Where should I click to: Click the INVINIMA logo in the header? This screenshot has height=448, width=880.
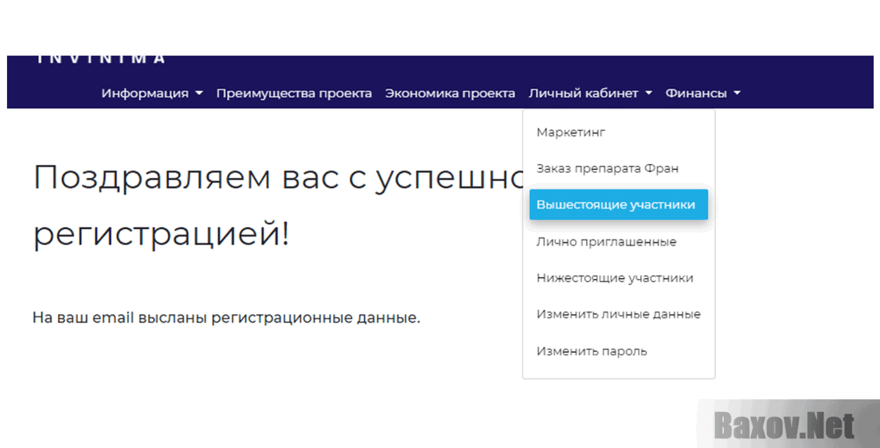101,60
